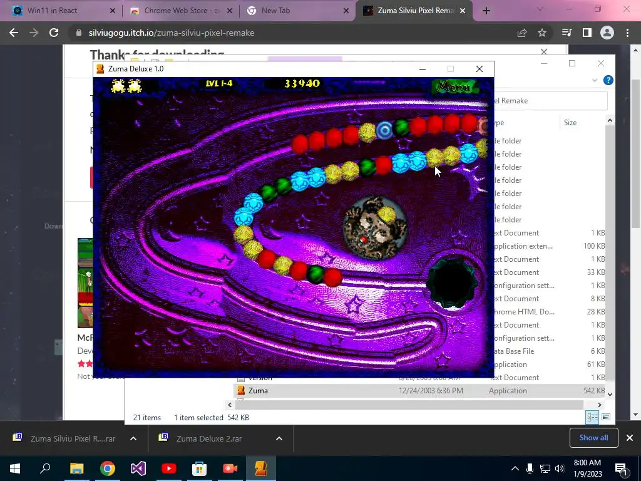Go forward in Chrome browser
This screenshot has width=641, height=481.
(x=34, y=33)
